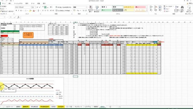Open the Page Layout ribbon tab
Viewport: 193px width, 109px height.
tap(18, 3)
